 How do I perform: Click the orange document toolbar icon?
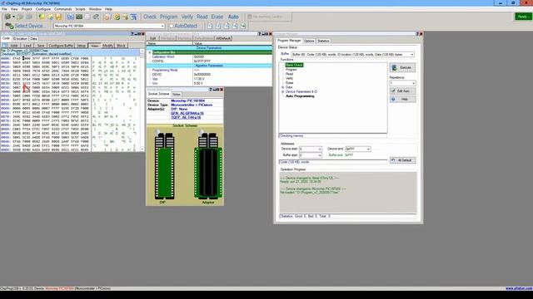[x=107, y=17]
